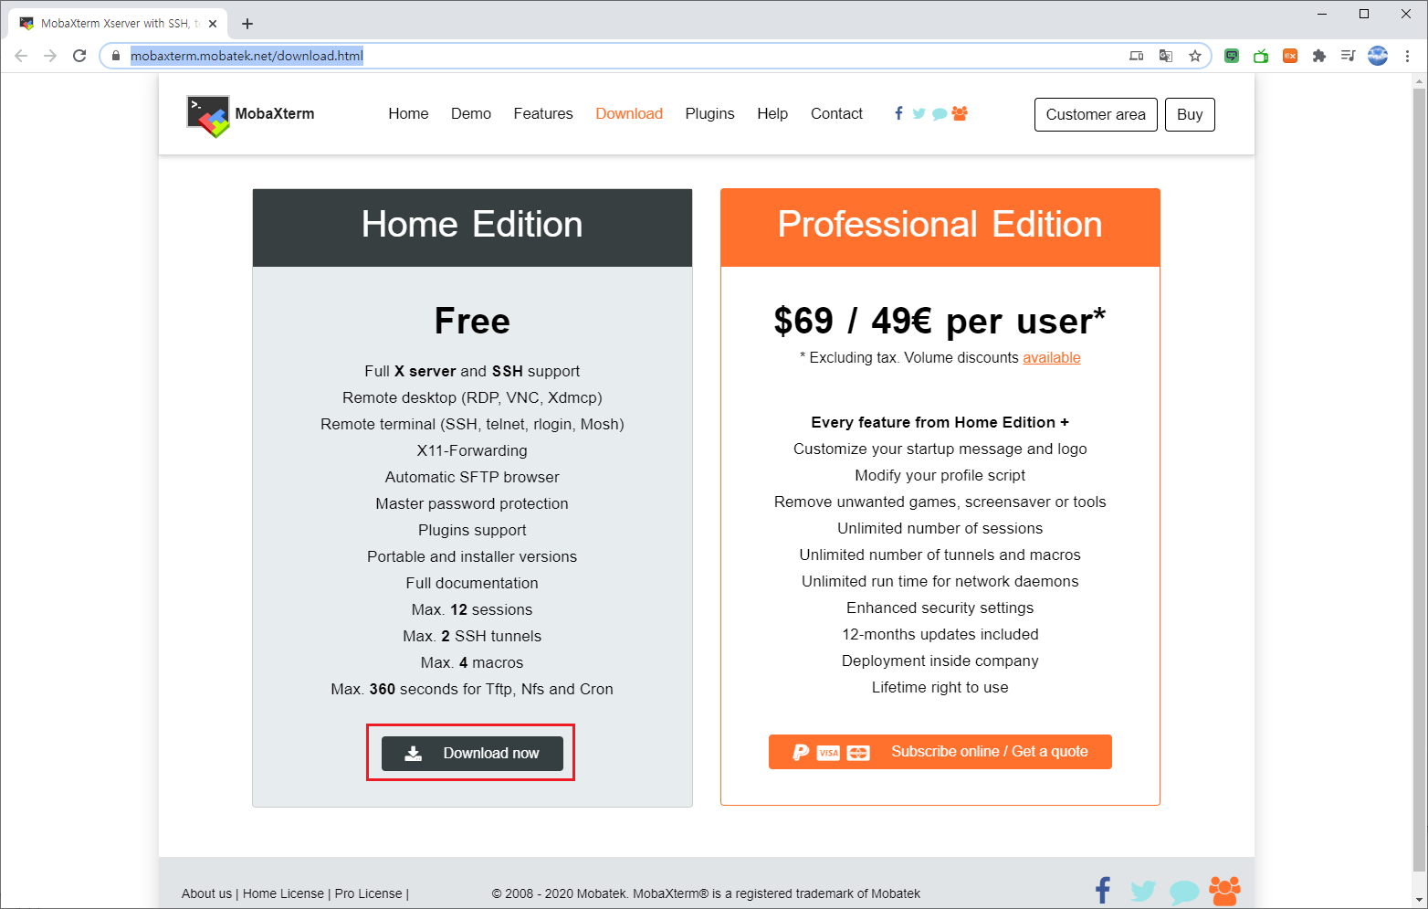The height and width of the screenshot is (909, 1428).
Task: Click the send-to-device icon in address bar
Action: coord(1137,56)
